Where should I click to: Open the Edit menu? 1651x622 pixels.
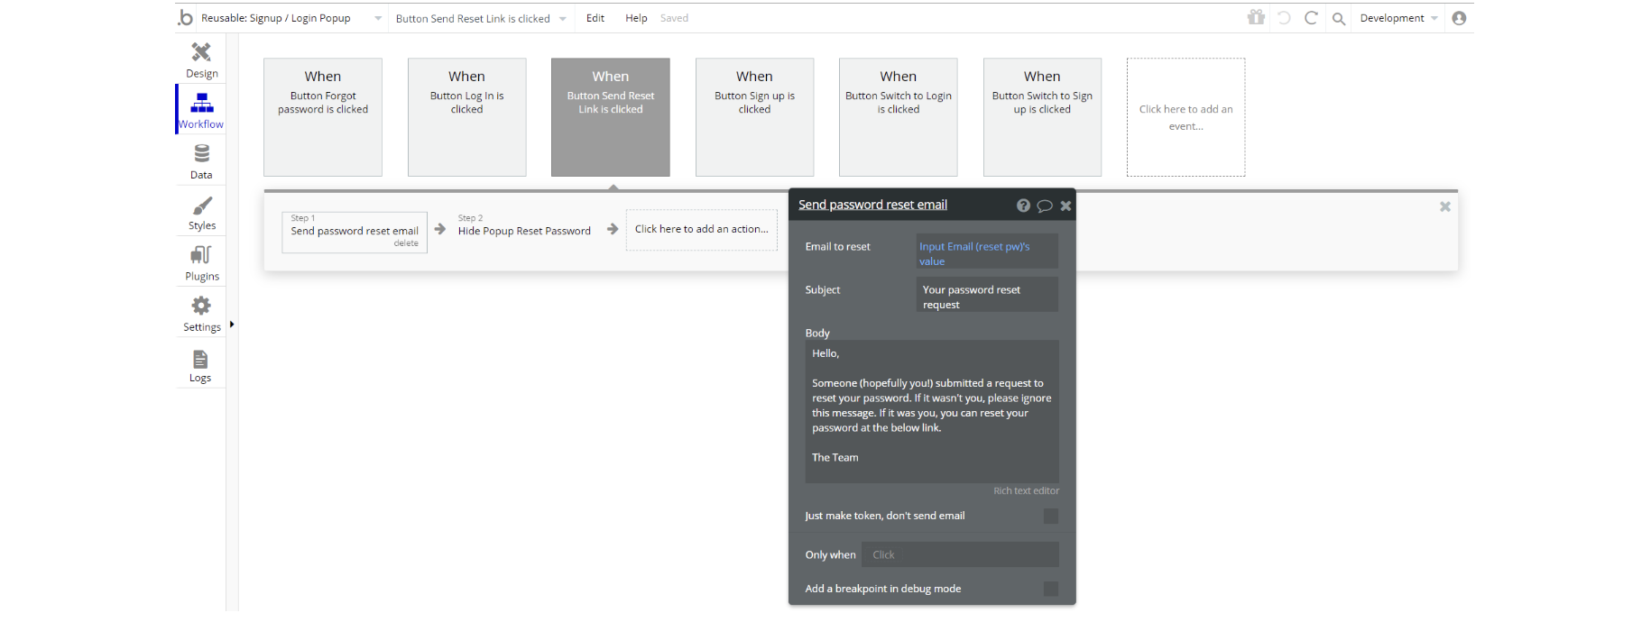point(595,18)
